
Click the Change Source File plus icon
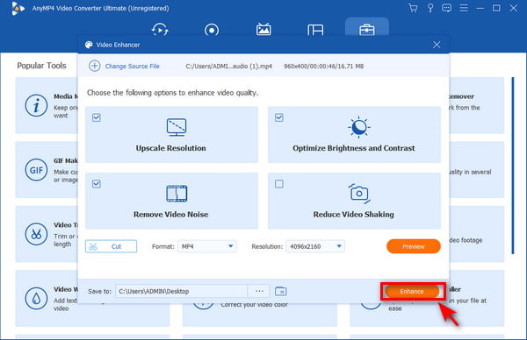pos(95,66)
